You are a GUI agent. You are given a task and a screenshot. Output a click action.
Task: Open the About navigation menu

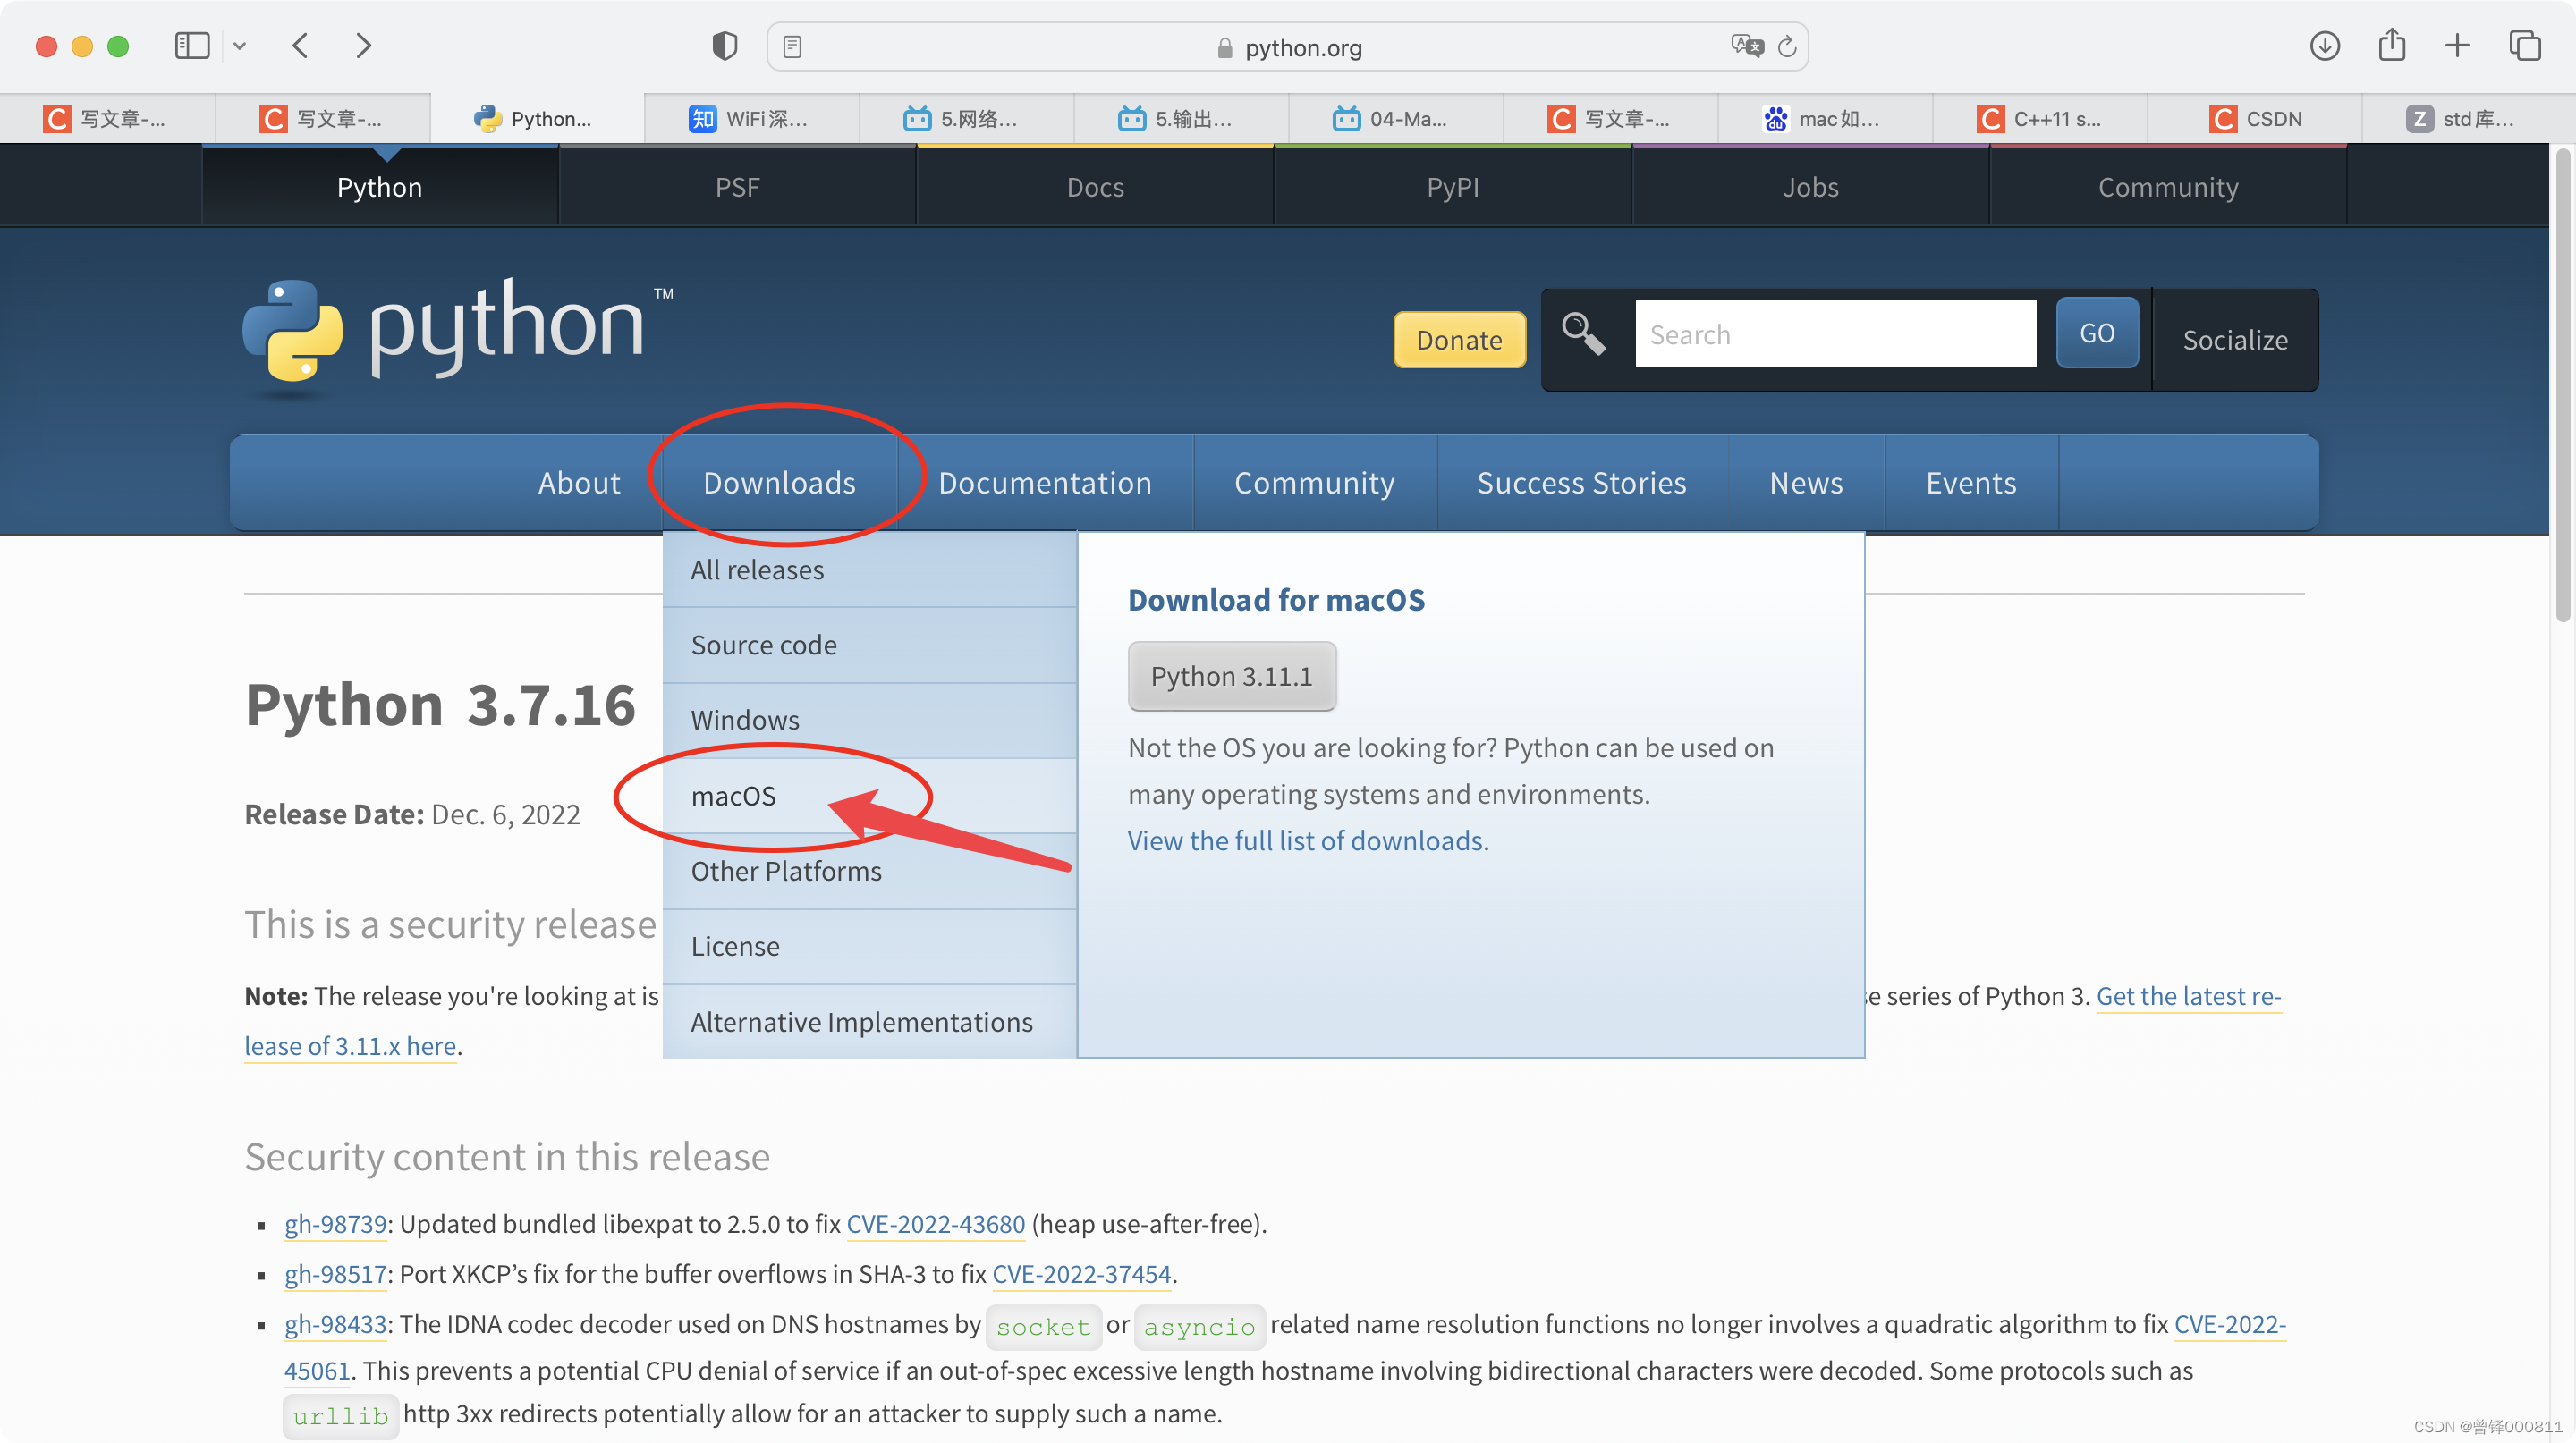click(579, 483)
